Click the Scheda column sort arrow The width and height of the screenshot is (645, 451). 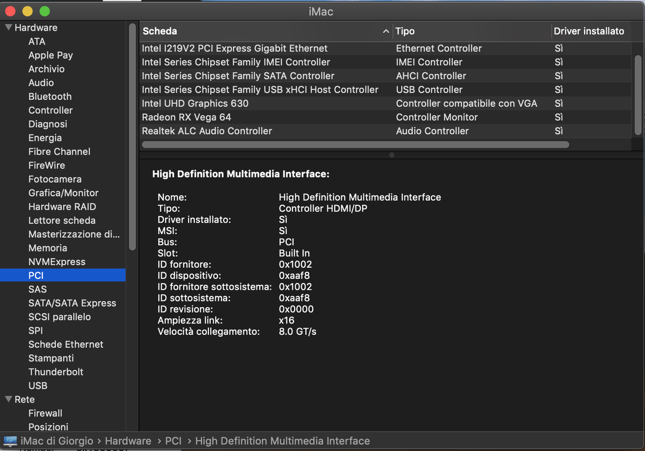386,31
